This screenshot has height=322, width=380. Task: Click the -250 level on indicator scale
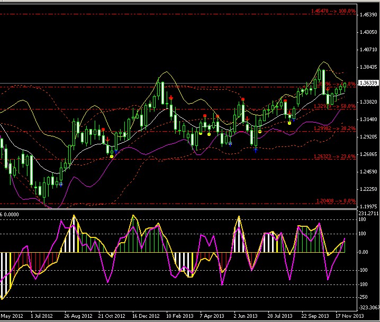coord(363,297)
